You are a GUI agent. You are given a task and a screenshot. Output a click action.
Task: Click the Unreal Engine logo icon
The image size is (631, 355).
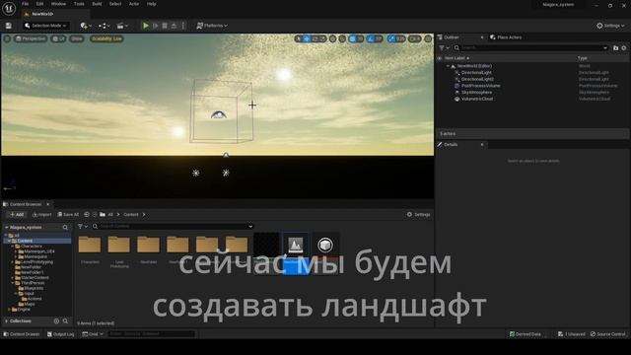[9, 8]
